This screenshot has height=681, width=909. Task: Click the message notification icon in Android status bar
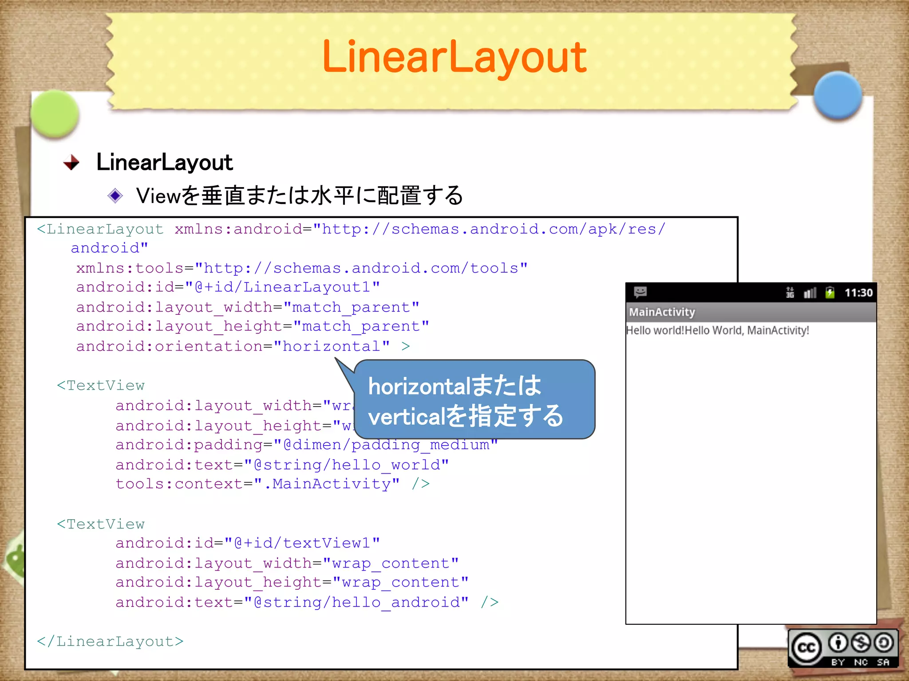click(x=640, y=292)
